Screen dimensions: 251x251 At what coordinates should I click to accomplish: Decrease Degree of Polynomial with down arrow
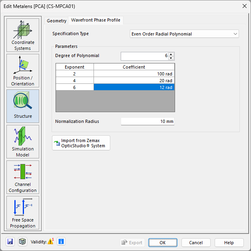(x=171, y=58)
